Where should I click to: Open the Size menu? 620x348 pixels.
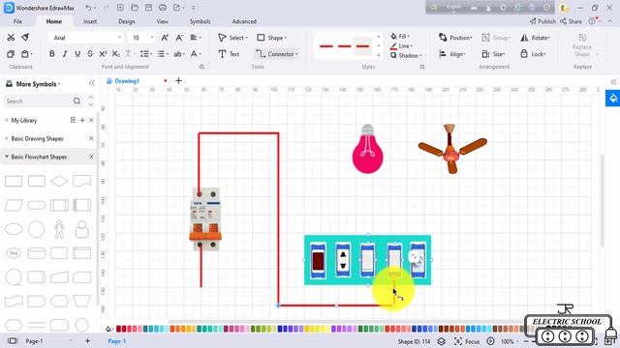493,54
